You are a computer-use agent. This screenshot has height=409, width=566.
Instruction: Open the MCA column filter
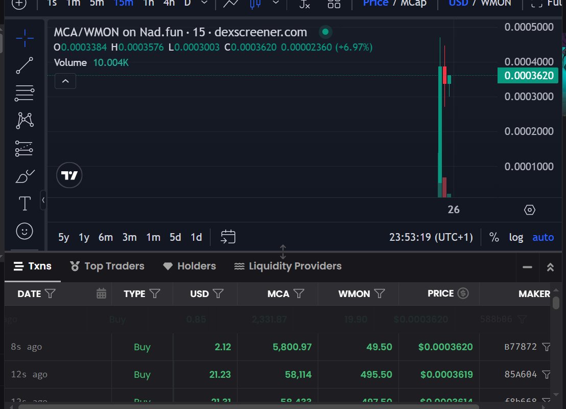point(298,293)
